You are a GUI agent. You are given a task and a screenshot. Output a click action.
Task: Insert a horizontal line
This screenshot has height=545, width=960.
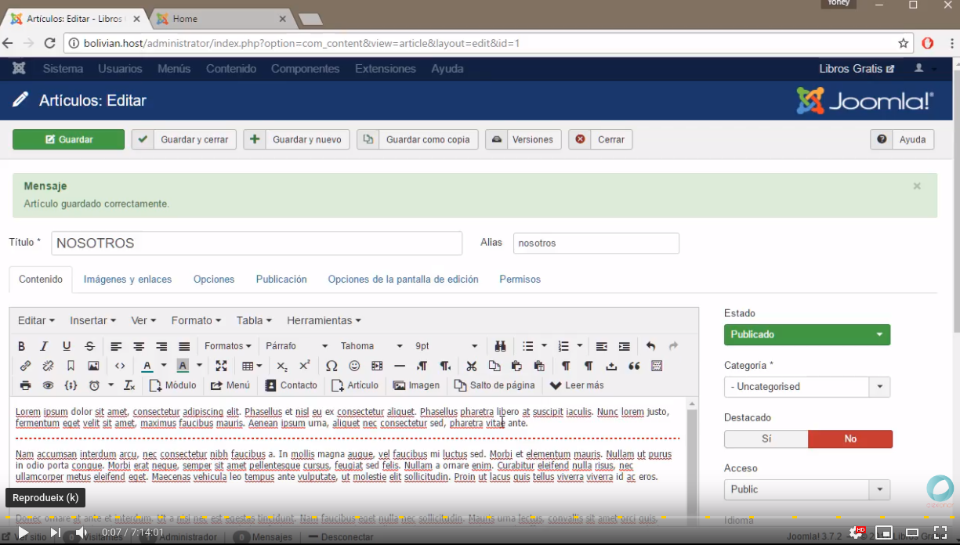(400, 366)
